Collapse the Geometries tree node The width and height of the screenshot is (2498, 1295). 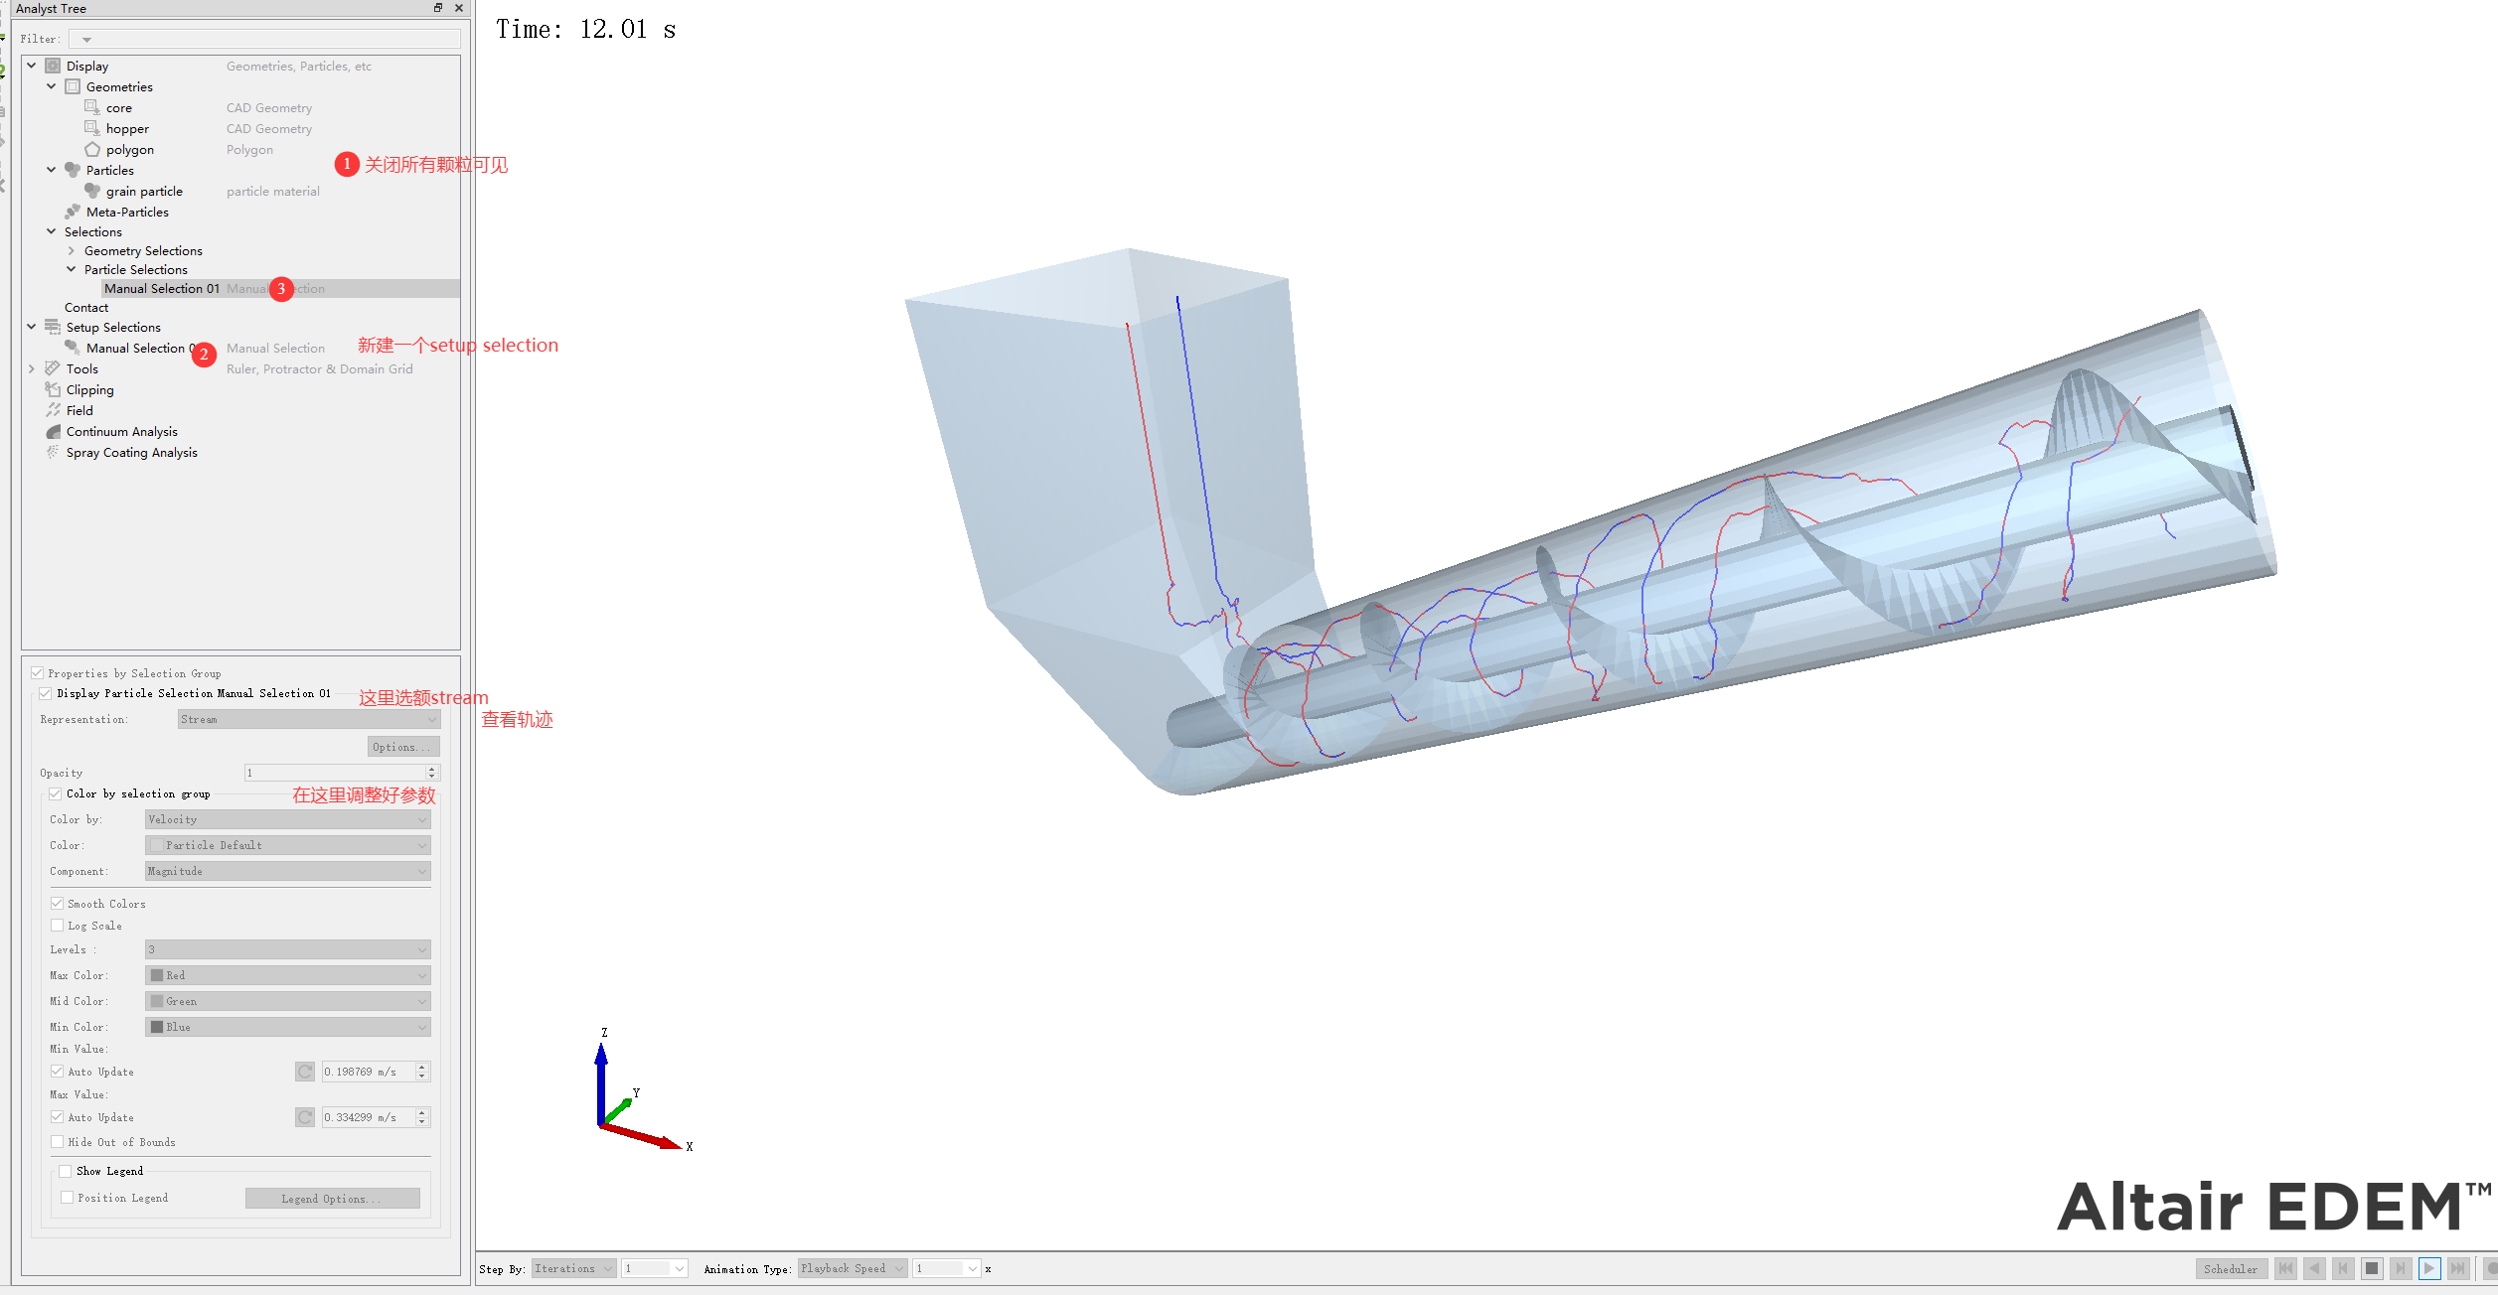click(x=52, y=86)
